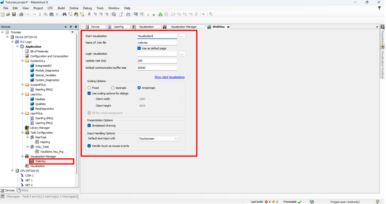This screenshot has width=386, height=204.
Task: Click the Paste toolbar icon
Action: (52, 14)
